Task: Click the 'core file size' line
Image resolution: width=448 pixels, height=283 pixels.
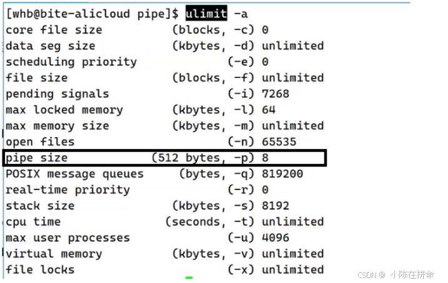Action: (54, 30)
